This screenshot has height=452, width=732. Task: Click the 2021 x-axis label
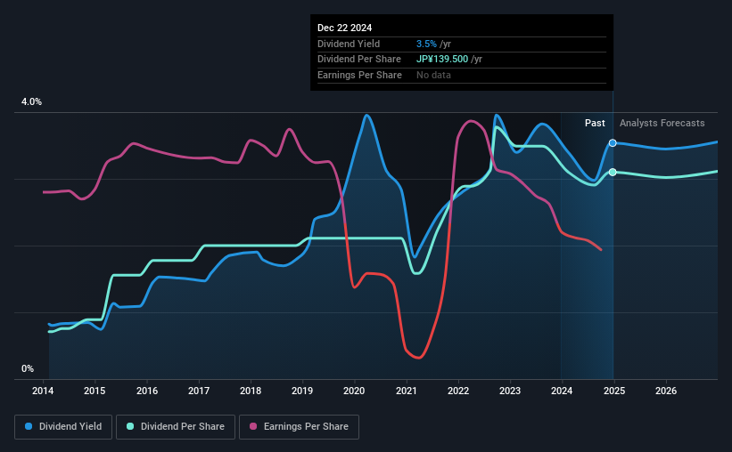click(407, 391)
